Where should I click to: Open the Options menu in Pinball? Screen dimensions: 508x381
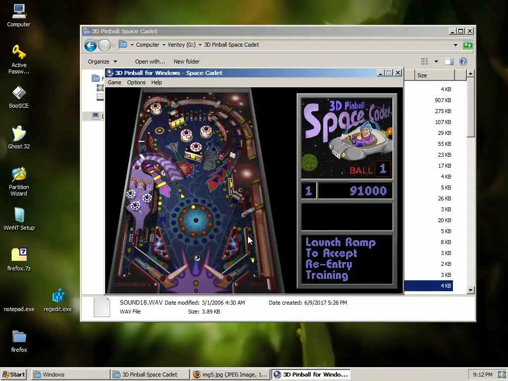[x=136, y=82]
